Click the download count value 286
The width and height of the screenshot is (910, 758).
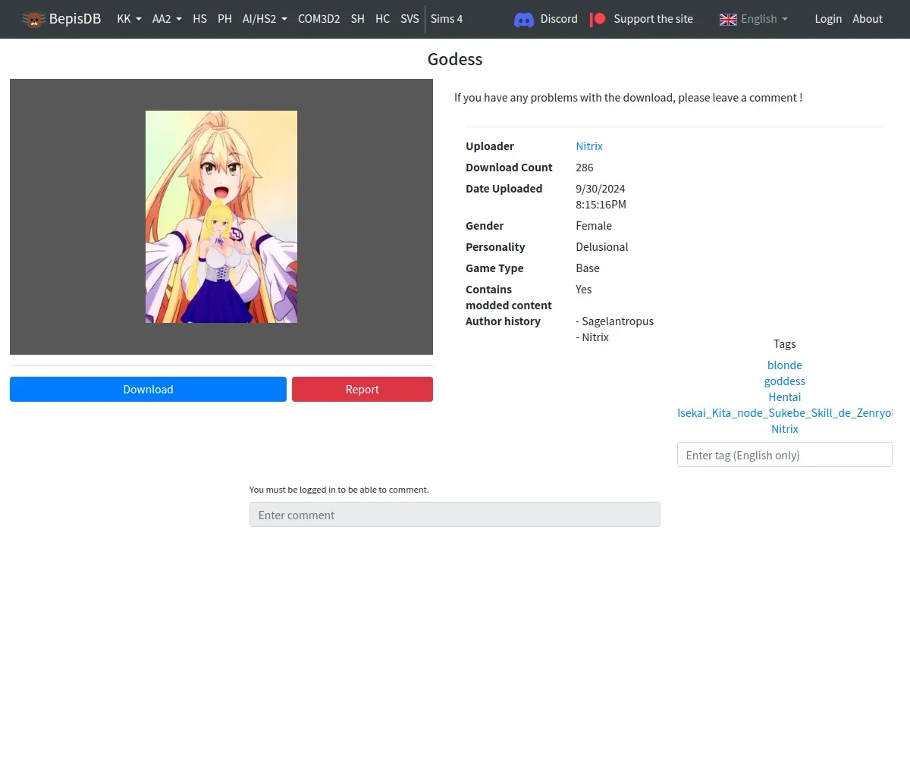click(x=585, y=168)
